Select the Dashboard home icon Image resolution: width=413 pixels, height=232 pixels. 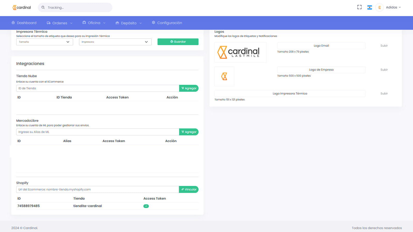[13, 23]
